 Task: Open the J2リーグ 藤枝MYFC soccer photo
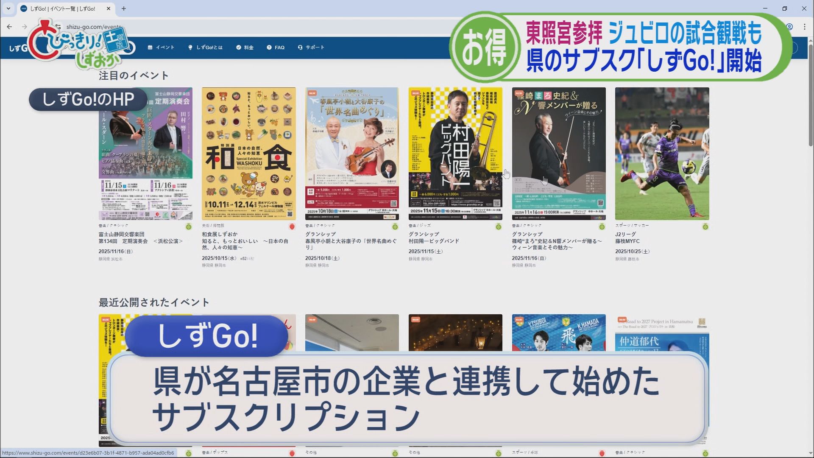(x=662, y=154)
